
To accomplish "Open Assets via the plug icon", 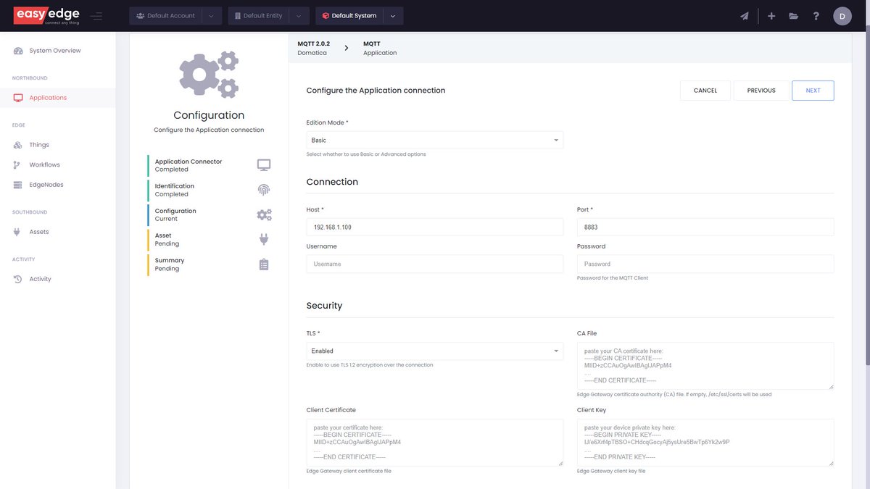I will coord(17,232).
